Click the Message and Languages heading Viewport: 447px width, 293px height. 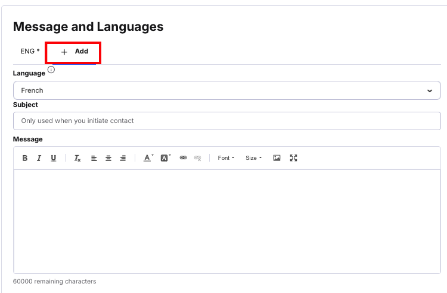(88, 27)
